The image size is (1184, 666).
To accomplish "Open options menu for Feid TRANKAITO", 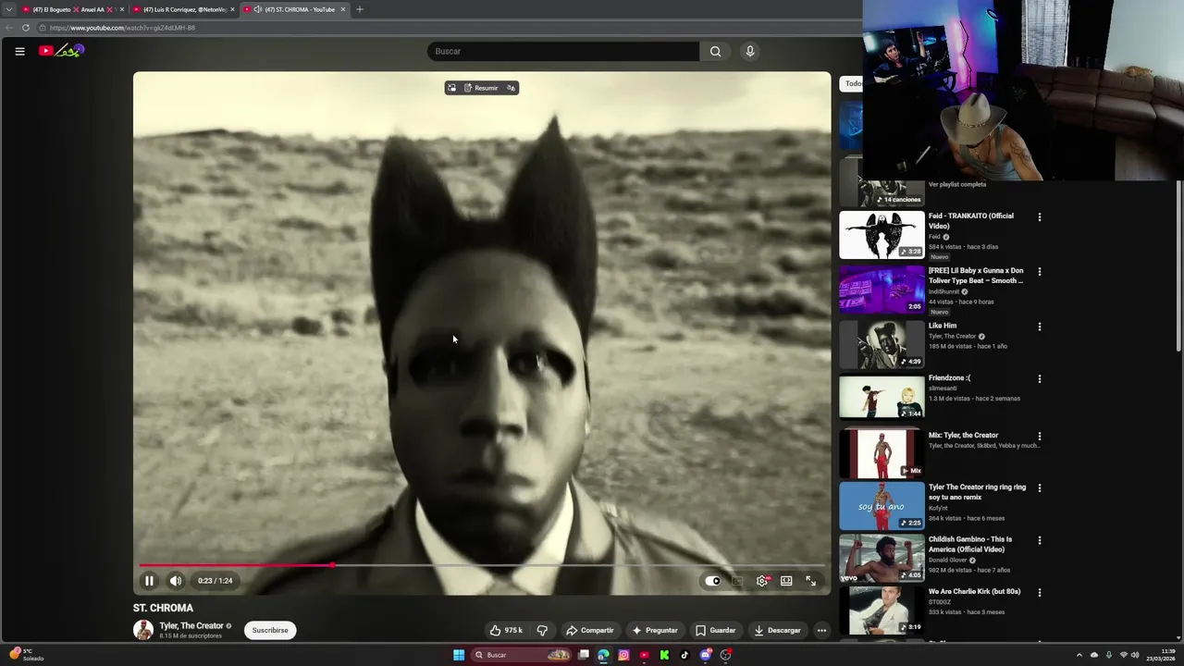I will (x=1040, y=217).
